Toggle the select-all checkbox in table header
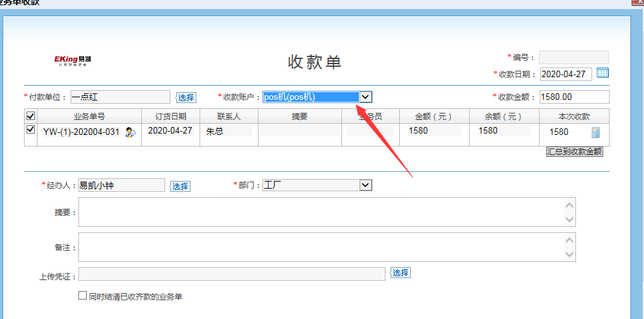The width and height of the screenshot is (644, 319). tap(30, 116)
